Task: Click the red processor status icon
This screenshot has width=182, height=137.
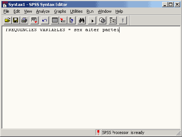Action: (x=98, y=132)
